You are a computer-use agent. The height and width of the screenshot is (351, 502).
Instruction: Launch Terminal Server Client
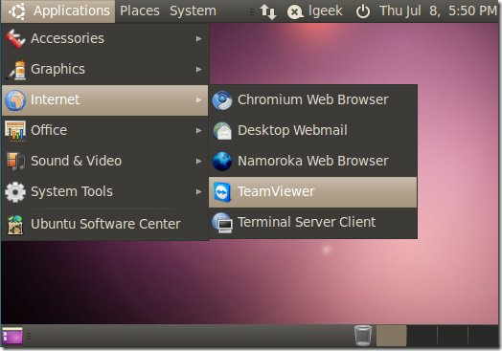312,222
